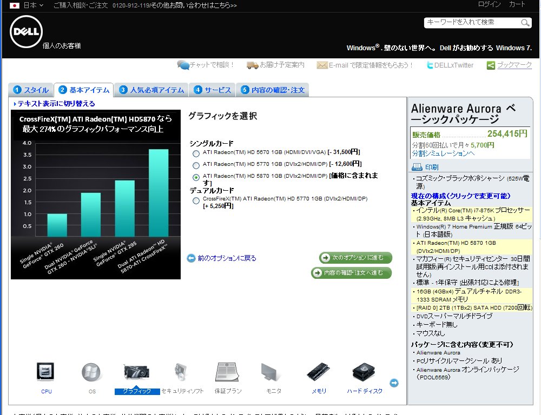Click the printer icon
The image size is (541, 415).
point(417,167)
